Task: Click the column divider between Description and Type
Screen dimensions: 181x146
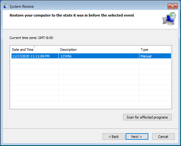Action: 139,50
